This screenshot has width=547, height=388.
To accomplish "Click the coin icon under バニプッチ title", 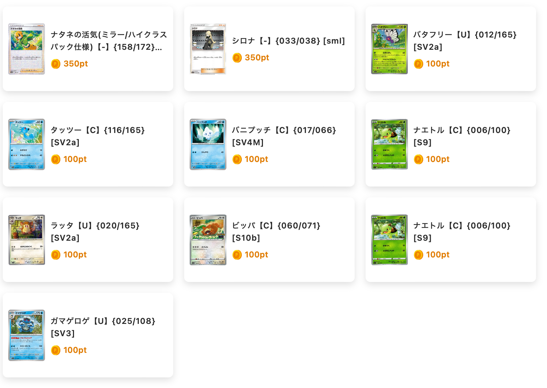I will [237, 159].
